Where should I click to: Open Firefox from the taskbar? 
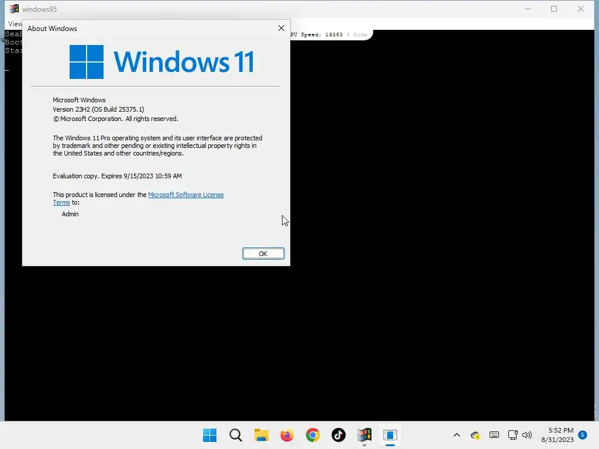[x=287, y=435]
